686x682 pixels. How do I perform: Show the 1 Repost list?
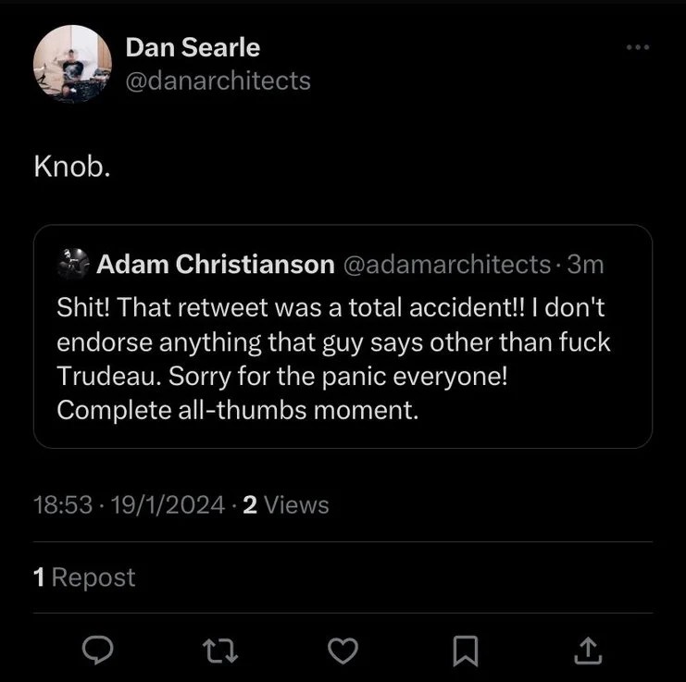tap(84, 577)
